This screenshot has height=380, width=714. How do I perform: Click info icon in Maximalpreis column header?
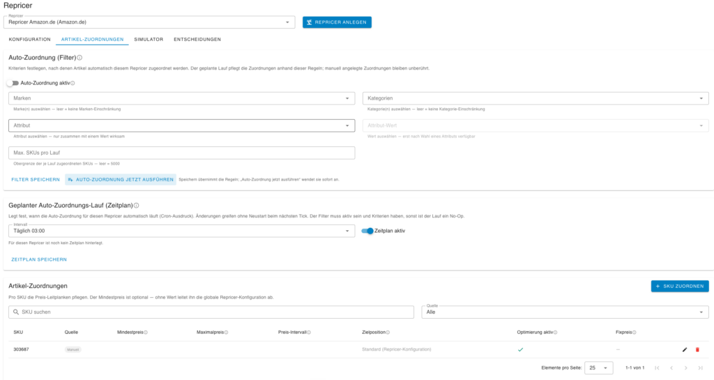pos(227,333)
